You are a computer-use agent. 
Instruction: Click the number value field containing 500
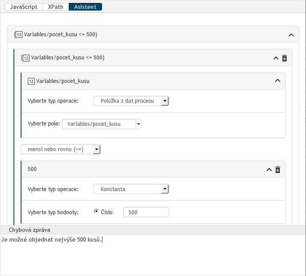[x=146, y=212]
